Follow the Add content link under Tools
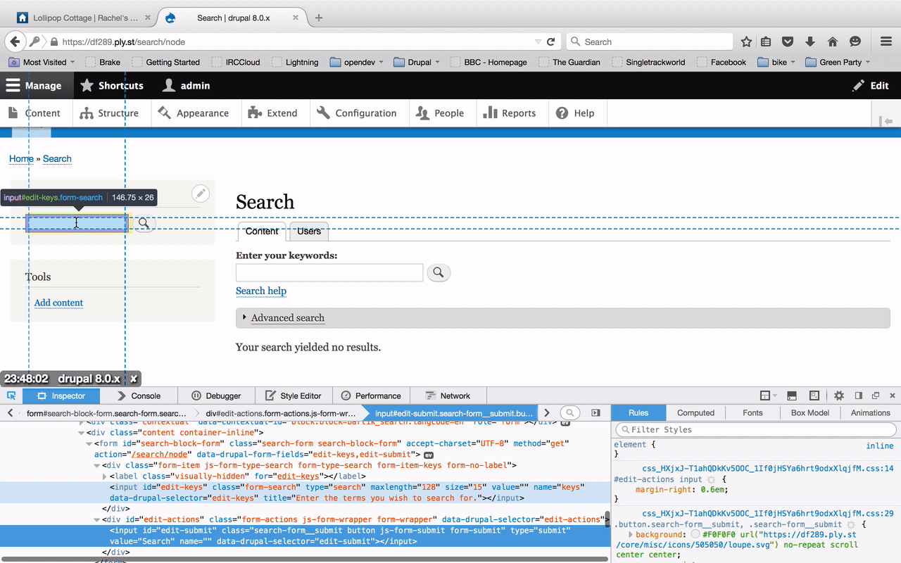Screen dimensions: 901x563 (58, 303)
